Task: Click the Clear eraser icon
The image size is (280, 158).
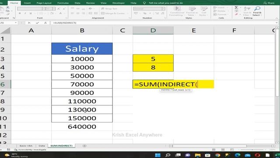Action: click(236, 14)
